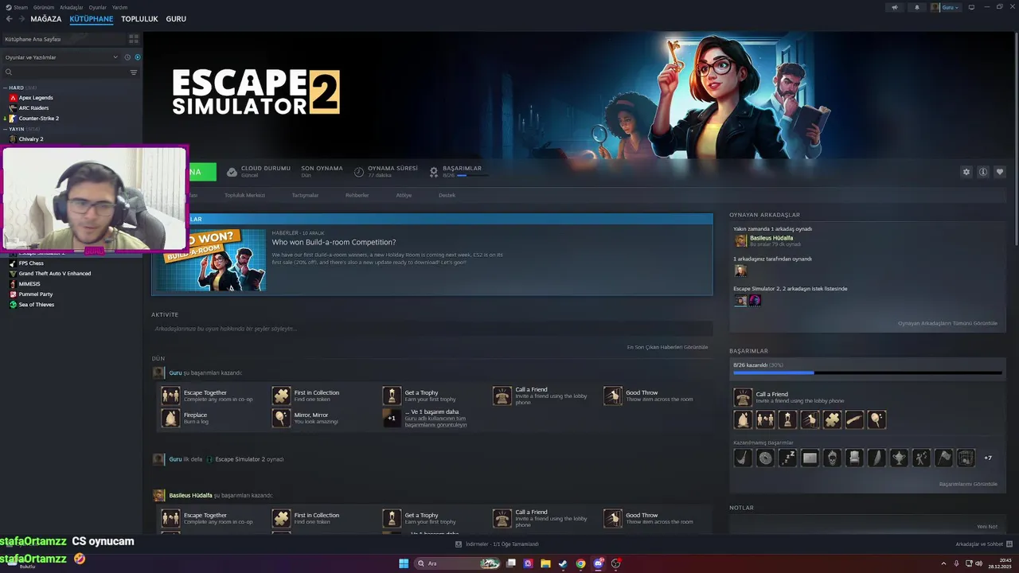Viewport: 1019px width, 573px height.
Task: Click the trophy statue earned achievement icon
Action: pyautogui.click(x=787, y=419)
